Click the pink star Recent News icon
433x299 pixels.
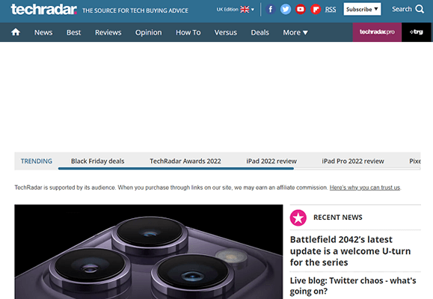pyautogui.click(x=298, y=218)
